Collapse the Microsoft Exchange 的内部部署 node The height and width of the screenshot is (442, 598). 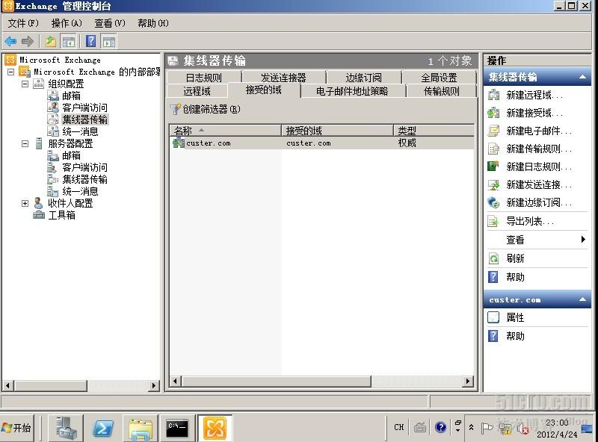coord(11,72)
